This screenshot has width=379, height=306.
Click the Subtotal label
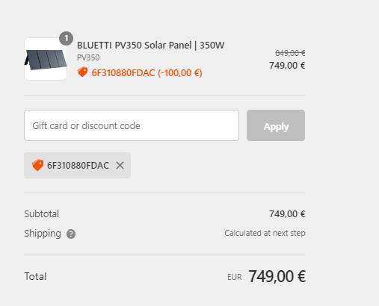point(42,213)
